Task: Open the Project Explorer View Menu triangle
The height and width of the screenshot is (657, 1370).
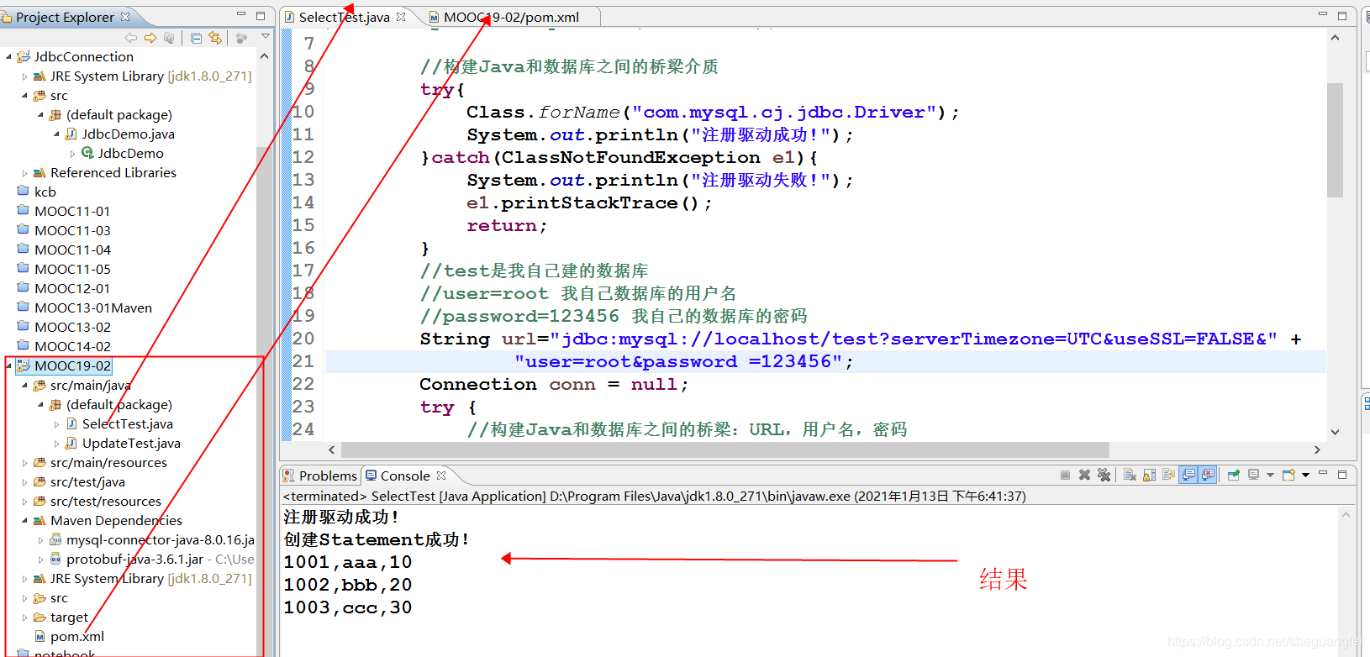Action: point(266,36)
